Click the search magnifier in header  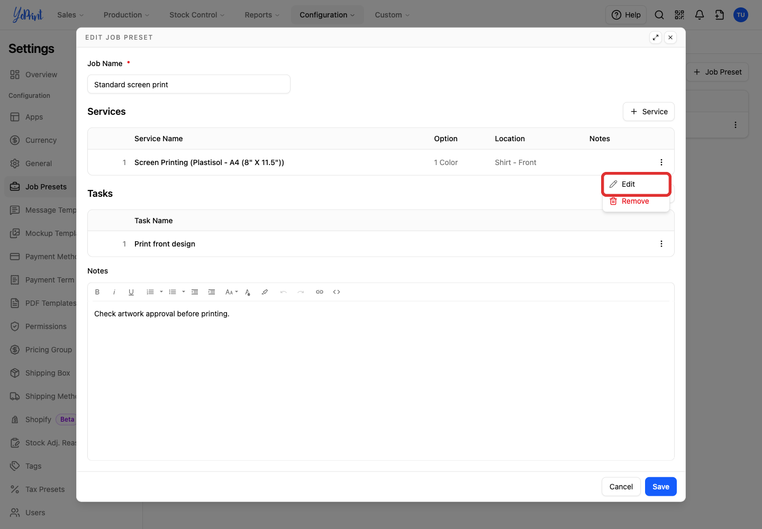[x=659, y=15]
